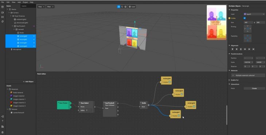
Task: Toggle Visible checkbox in rectangle0 patch node
Action: point(169,82)
